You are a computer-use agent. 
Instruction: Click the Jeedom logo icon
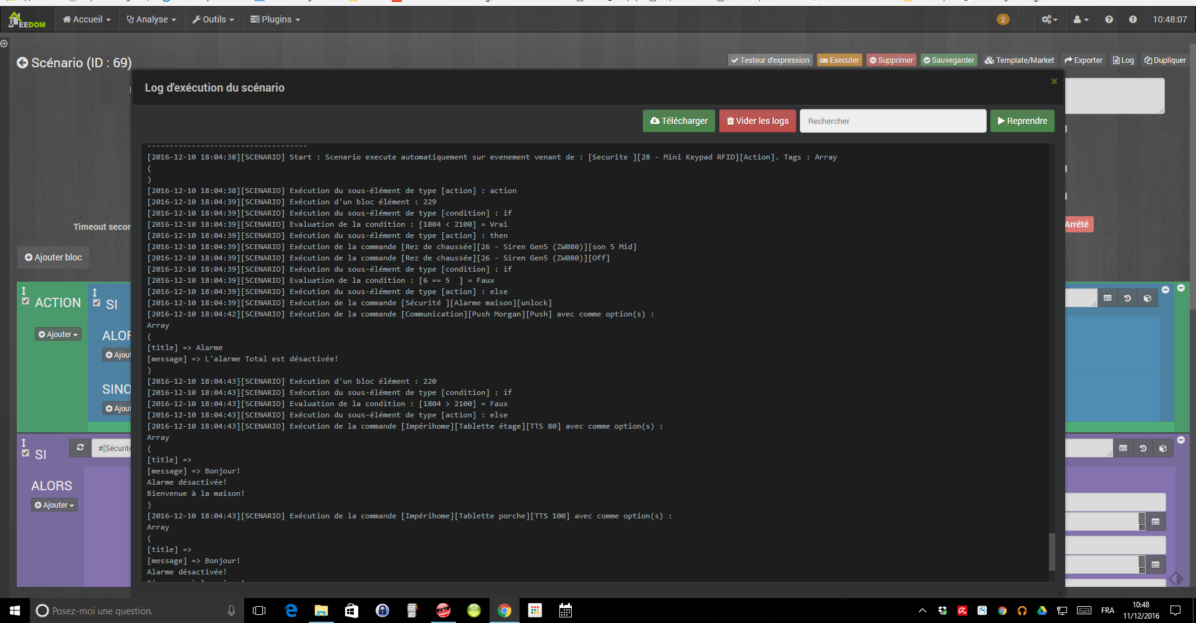coord(27,20)
